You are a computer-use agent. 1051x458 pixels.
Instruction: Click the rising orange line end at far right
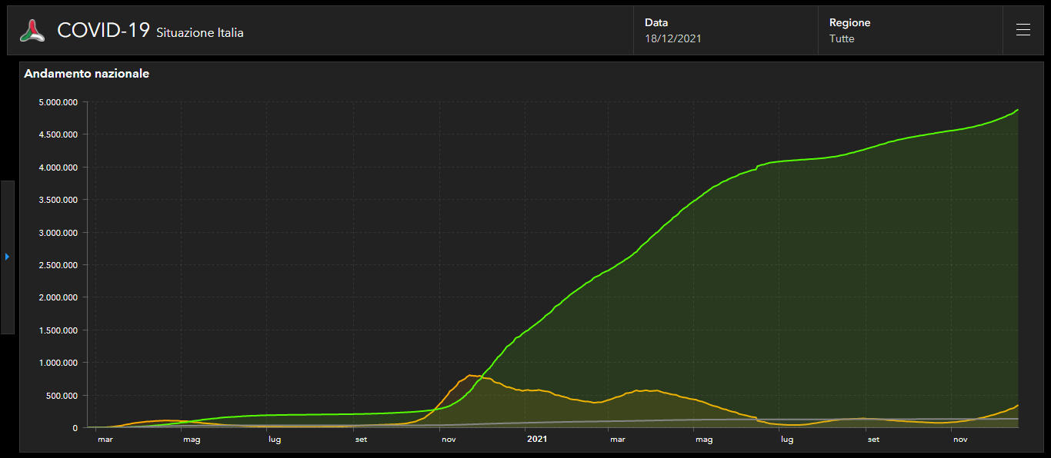(x=1017, y=405)
